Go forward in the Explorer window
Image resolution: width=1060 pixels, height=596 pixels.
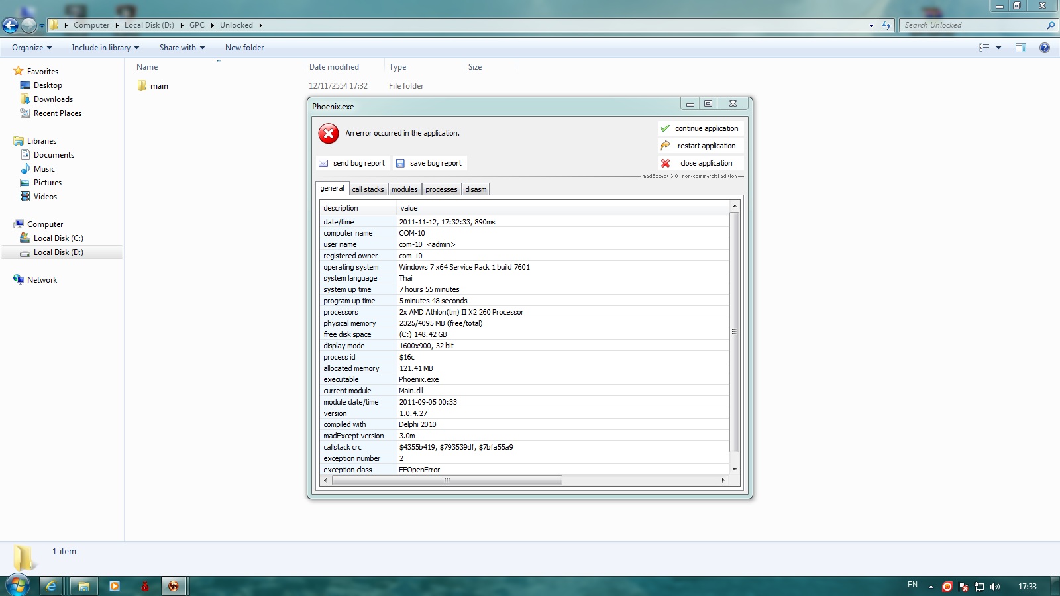coord(28,25)
